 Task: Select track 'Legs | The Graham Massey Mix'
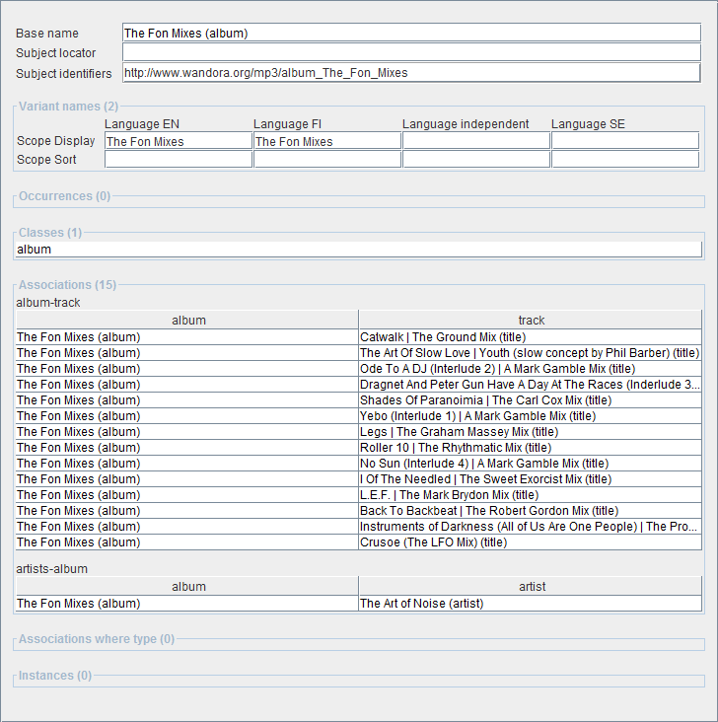coord(530,431)
